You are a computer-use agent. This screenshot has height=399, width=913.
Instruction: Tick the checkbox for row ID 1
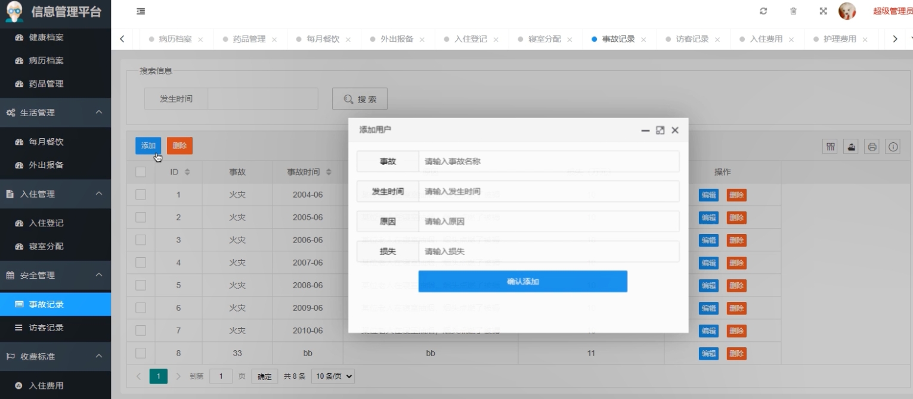[x=141, y=195]
